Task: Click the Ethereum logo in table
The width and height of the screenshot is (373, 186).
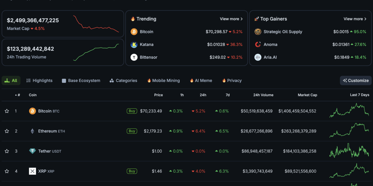Action: [32, 131]
